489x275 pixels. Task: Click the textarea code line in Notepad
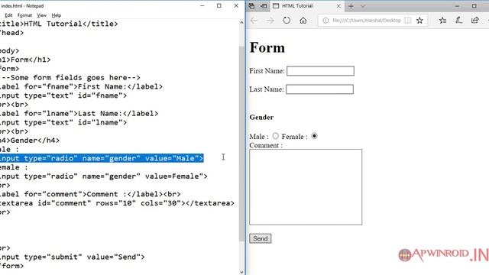(117, 203)
